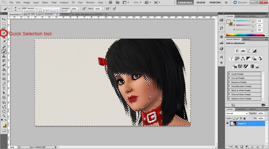
Task: Expand Black & White Presets
Action: coord(229,90)
